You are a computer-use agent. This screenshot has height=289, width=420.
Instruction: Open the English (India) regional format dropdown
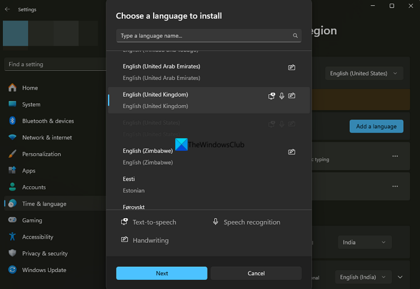(364, 277)
